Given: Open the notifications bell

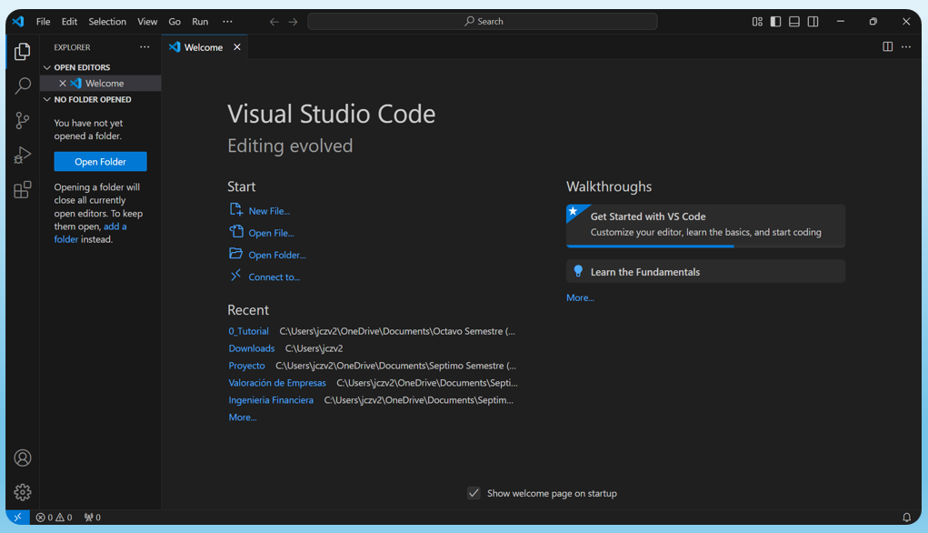Looking at the screenshot, I should coord(906,517).
